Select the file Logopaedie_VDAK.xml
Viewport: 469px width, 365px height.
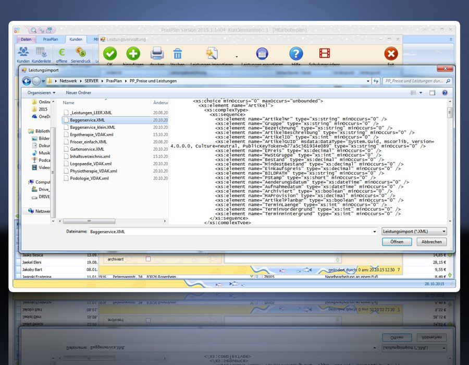[x=91, y=164]
